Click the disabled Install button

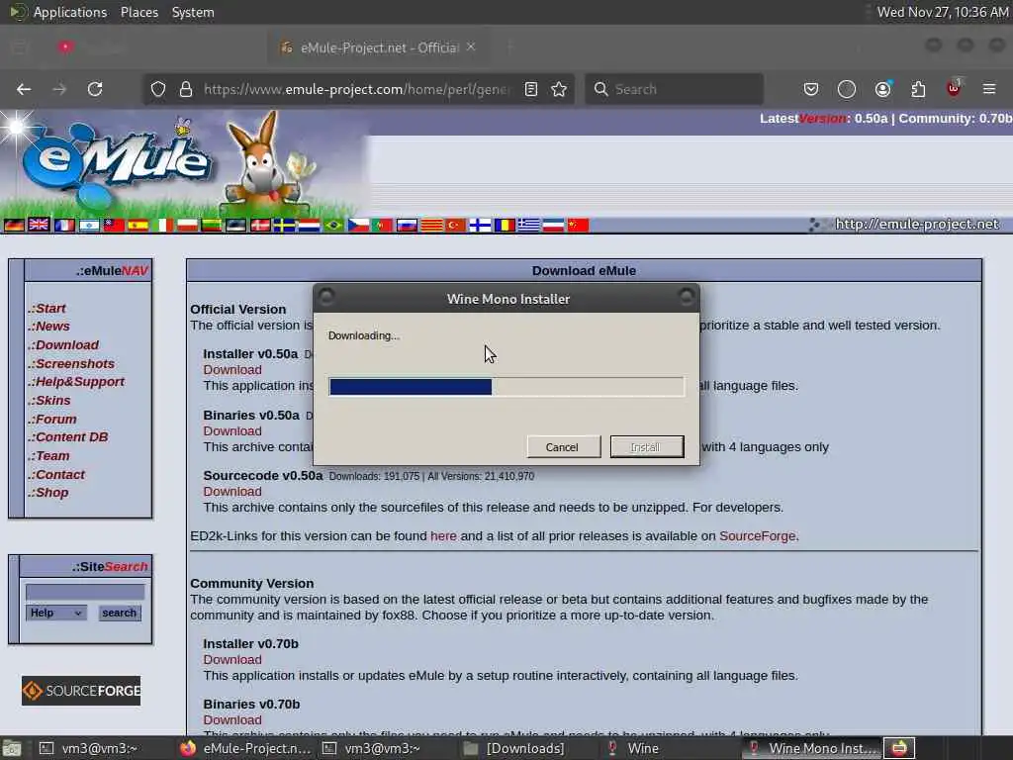coord(647,447)
